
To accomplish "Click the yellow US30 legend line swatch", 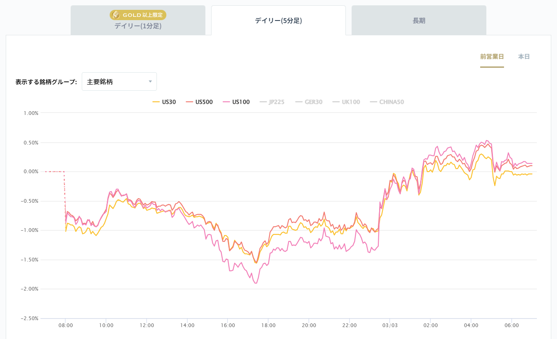I will pos(156,102).
